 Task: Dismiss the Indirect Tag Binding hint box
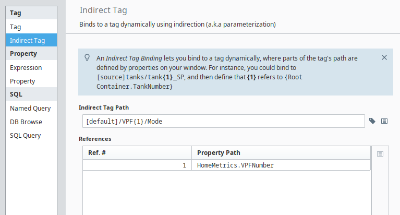(384, 58)
